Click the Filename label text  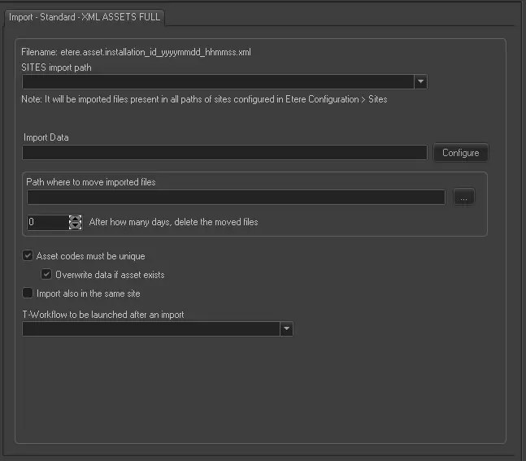(136, 52)
